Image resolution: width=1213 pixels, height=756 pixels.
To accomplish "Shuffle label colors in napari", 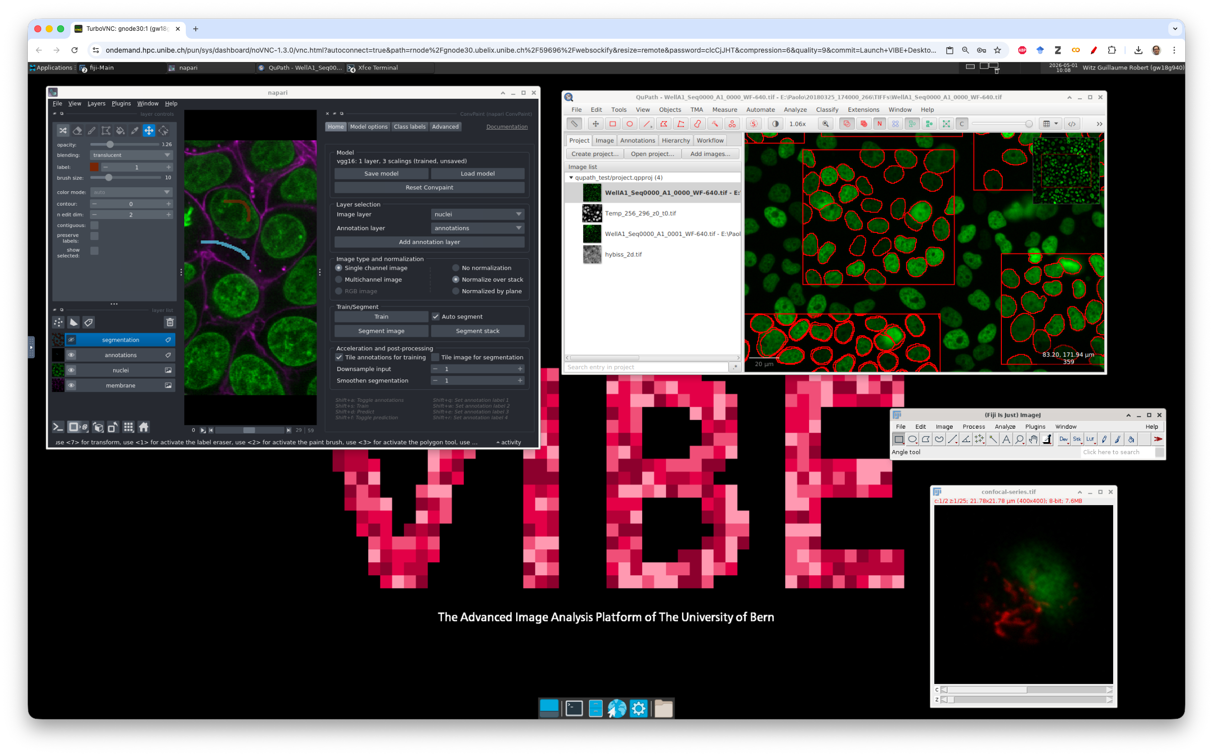I will click(x=63, y=131).
